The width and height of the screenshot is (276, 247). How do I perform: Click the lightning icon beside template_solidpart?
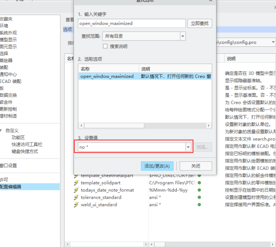pos(76,183)
